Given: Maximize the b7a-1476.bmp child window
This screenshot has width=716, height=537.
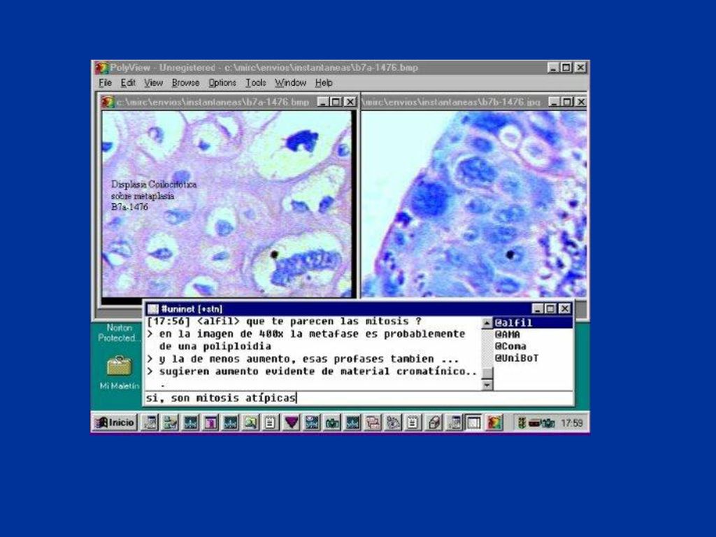Looking at the screenshot, I should click(336, 102).
